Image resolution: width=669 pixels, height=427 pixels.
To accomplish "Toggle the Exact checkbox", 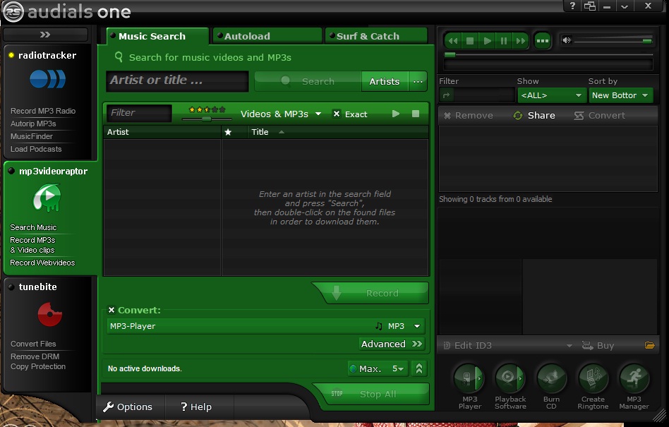I will 337,114.
